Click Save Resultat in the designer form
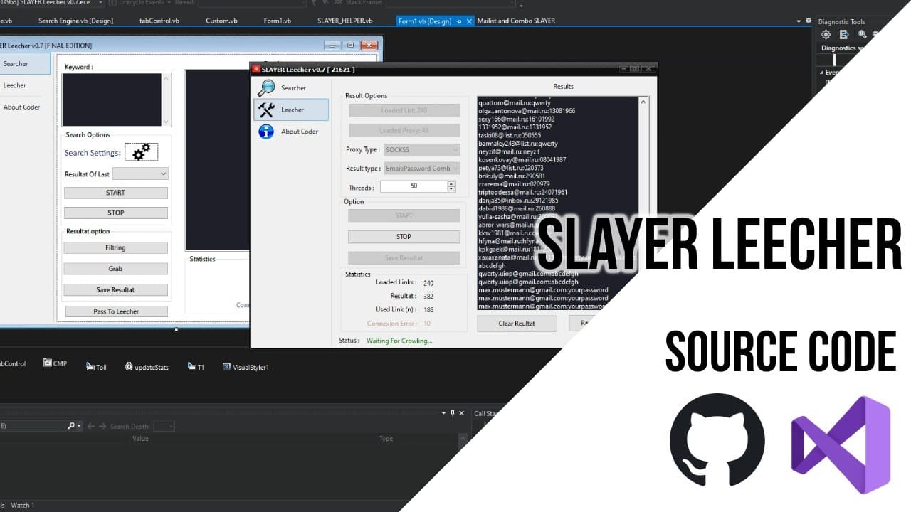The height and width of the screenshot is (512, 911). coord(116,290)
